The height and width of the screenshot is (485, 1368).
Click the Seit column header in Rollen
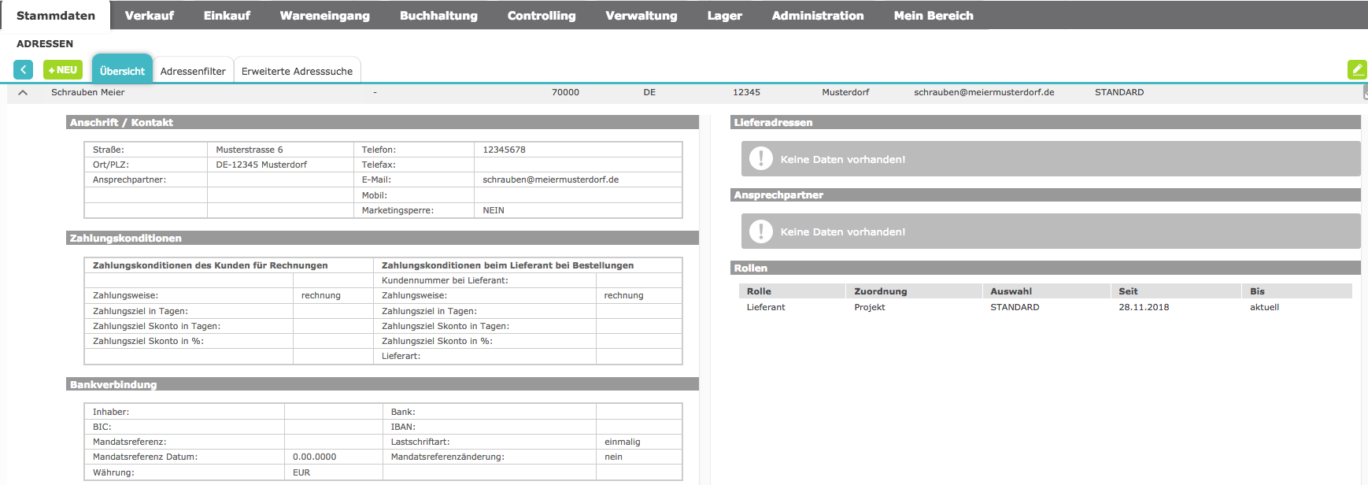[x=1128, y=291]
